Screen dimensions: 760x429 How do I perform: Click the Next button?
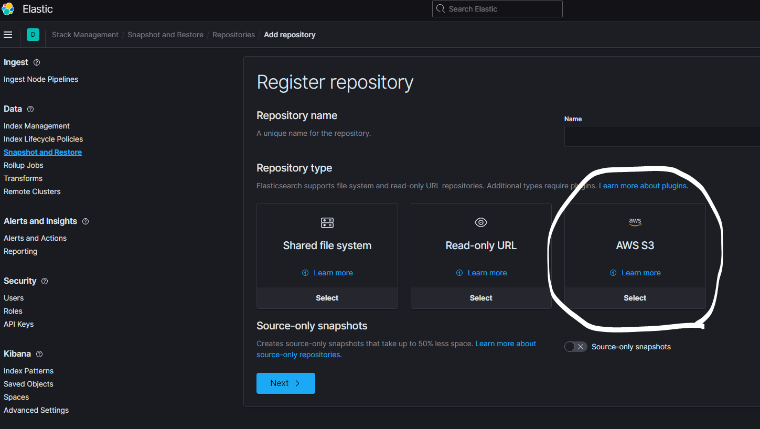pos(286,383)
